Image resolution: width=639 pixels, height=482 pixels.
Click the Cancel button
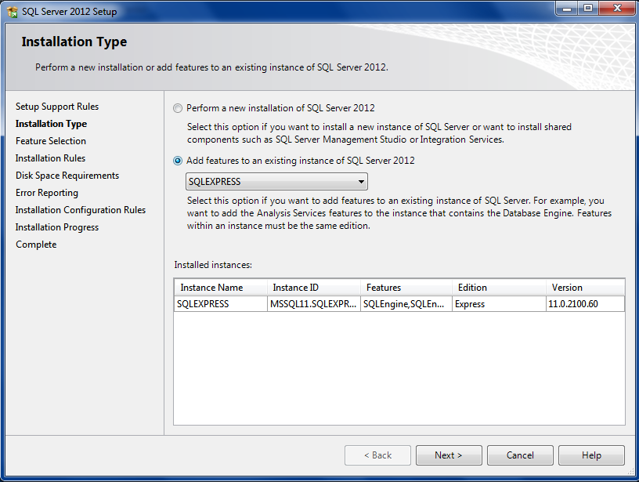tap(520, 455)
